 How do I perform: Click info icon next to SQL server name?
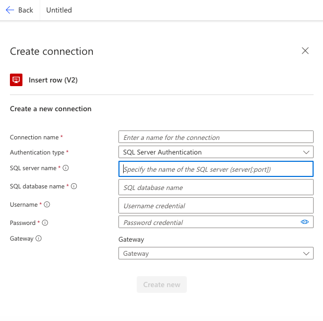(x=66, y=168)
